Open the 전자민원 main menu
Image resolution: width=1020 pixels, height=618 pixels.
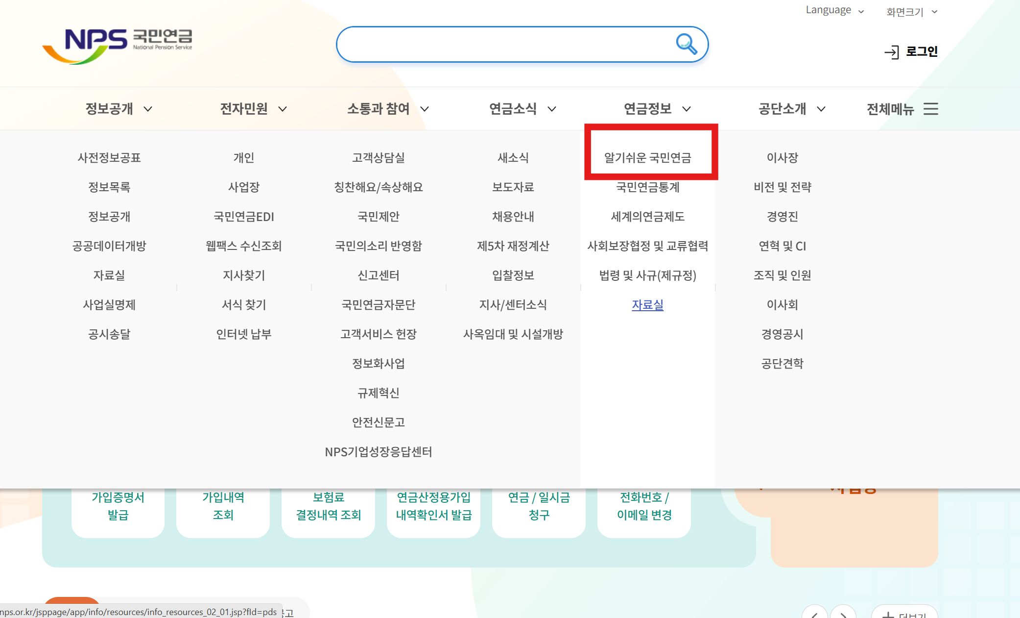[244, 109]
